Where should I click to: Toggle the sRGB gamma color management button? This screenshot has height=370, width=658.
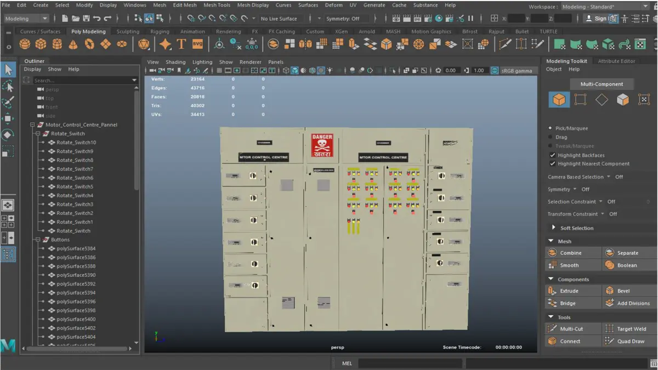pyautogui.click(x=495, y=71)
